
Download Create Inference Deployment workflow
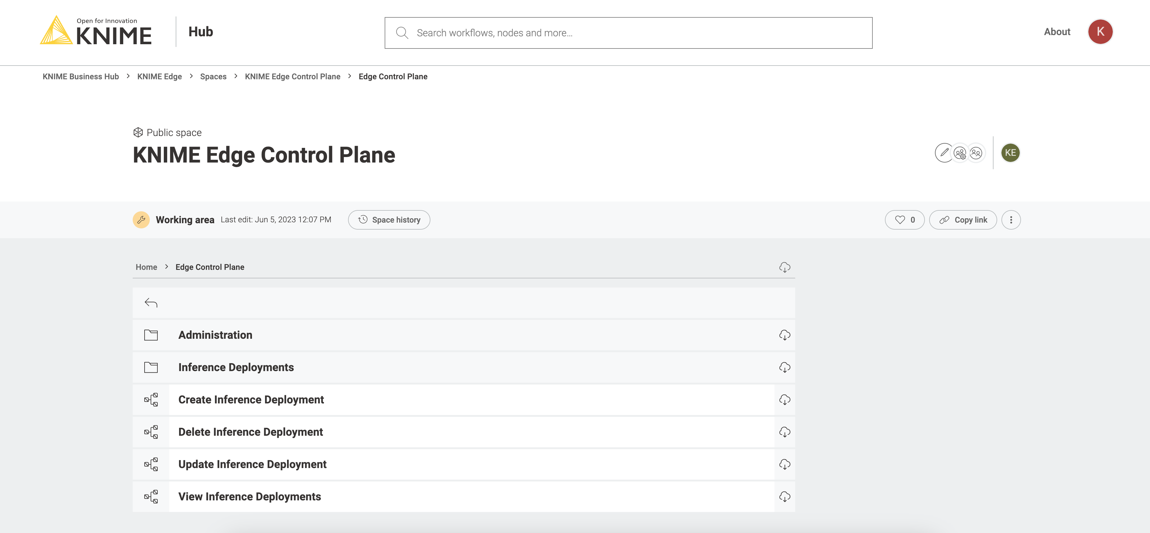pyautogui.click(x=784, y=400)
